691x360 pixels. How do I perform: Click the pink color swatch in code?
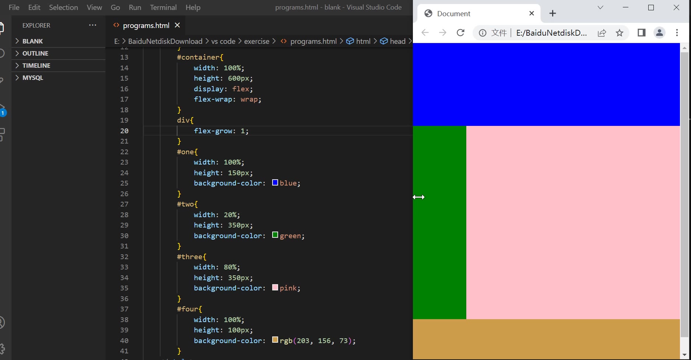[275, 287]
